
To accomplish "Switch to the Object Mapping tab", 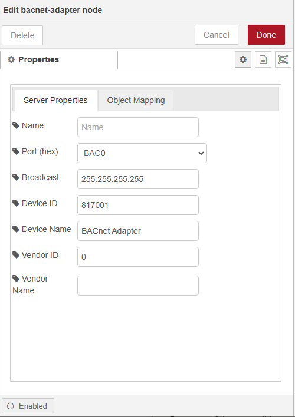I will (x=136, y=100).
